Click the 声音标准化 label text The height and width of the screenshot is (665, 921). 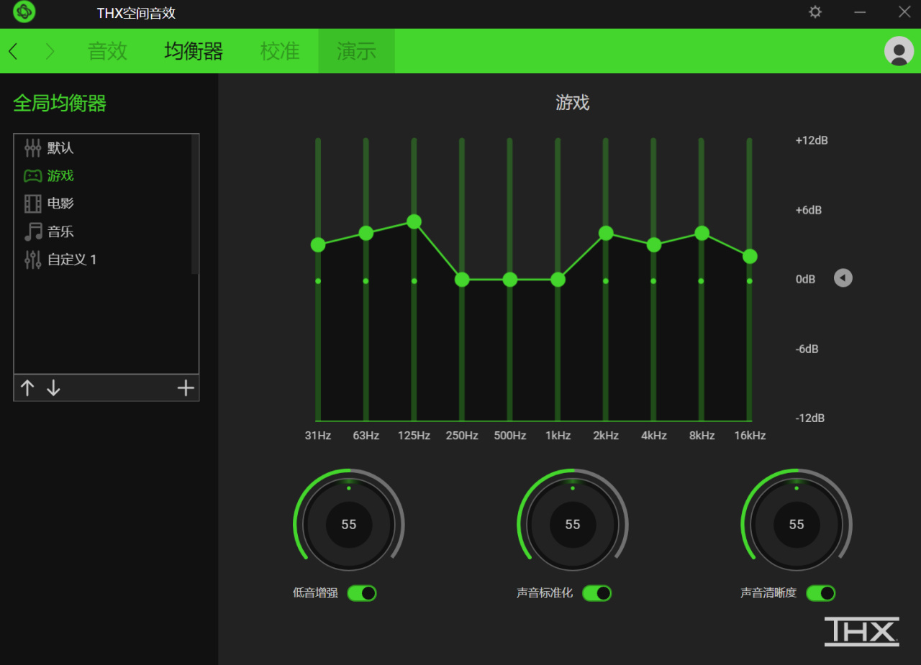[545, 593]
